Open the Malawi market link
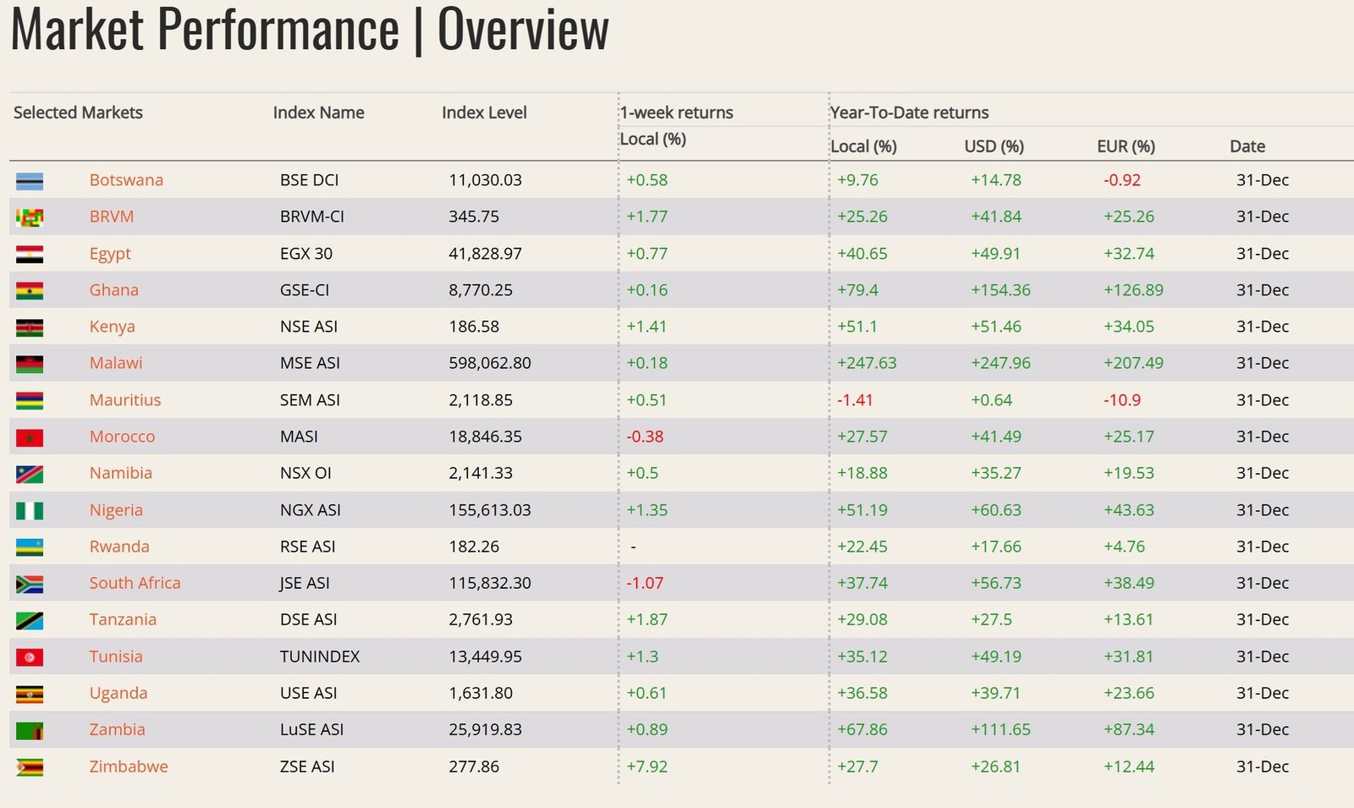The height and width of the screenshot is (808, 1354). [x=116, y=362]
